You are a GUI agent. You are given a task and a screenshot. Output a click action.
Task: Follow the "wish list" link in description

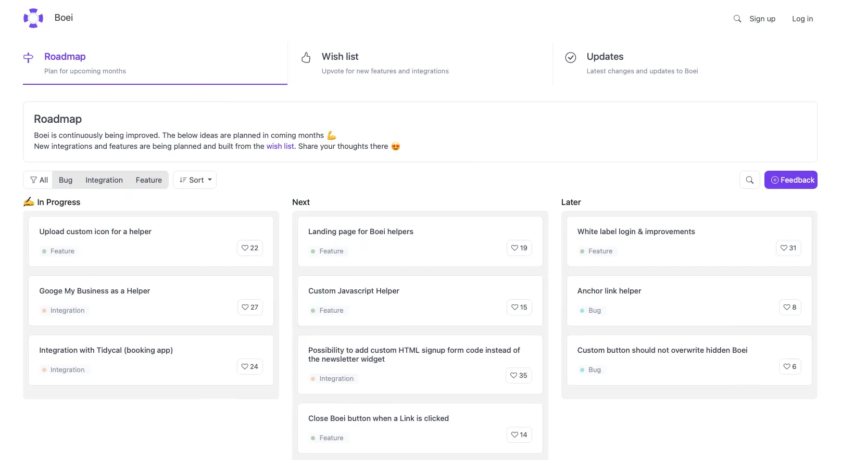[280, 147]
